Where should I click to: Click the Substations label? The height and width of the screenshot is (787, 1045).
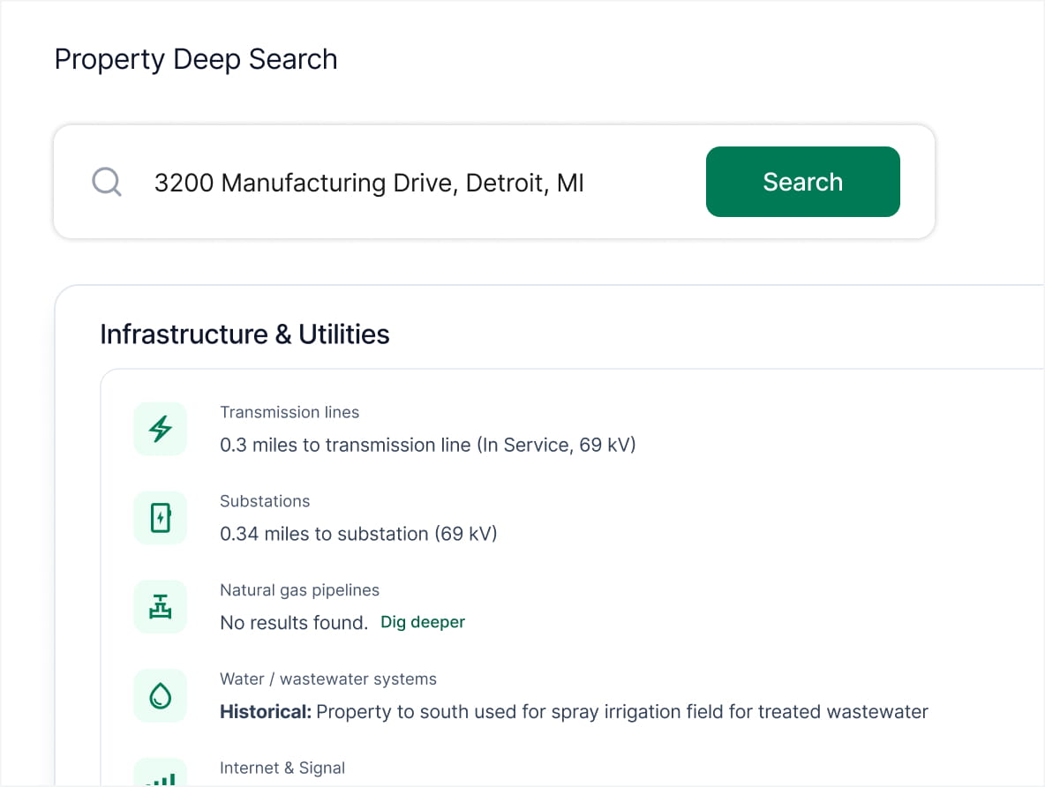[265, 501]
